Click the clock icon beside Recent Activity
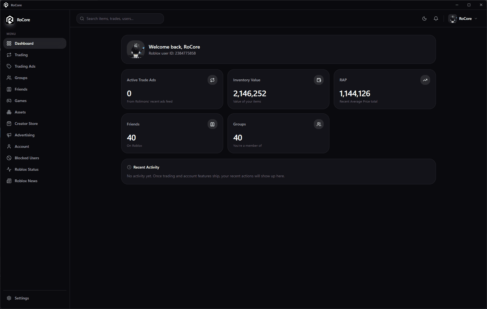 coord(129,167)
